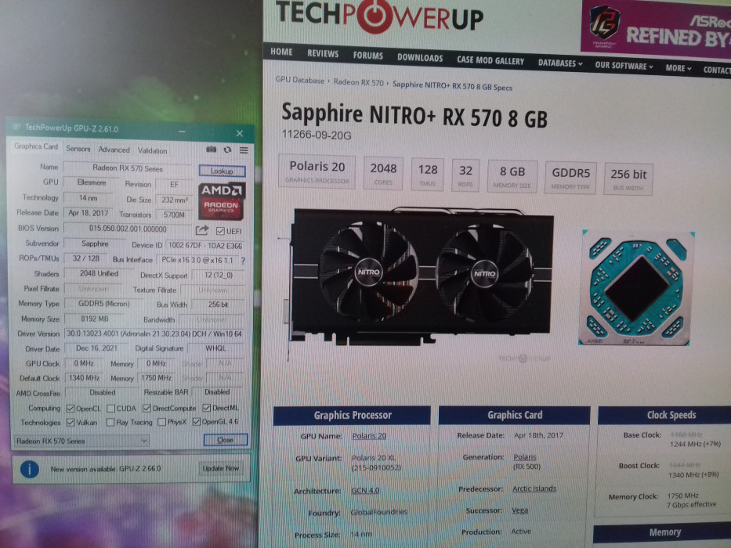The height and width of the screenshot is (548, 731).
Task: Click the Name field showing Radeon RX 570 Series
Action: click(127, 168)
